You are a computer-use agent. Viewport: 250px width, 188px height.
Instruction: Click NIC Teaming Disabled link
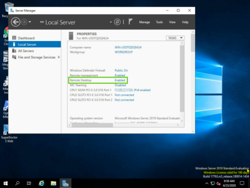pos(120,85)
